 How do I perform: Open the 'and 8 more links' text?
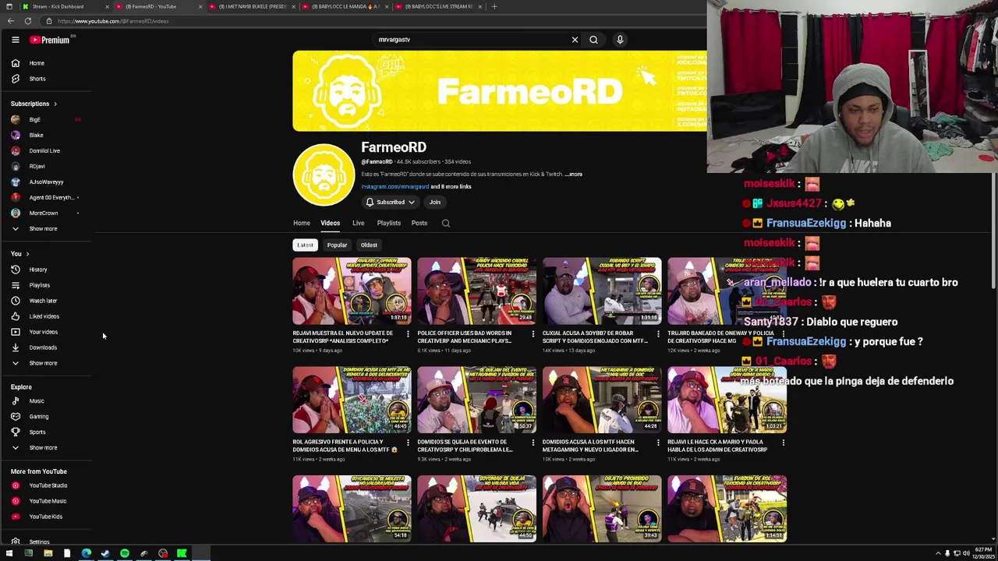tap(451, 187)
